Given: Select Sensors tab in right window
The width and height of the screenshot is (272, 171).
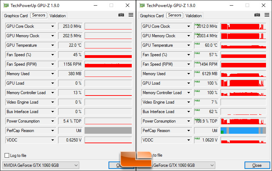Looking at the screenshot, I should click(x=175, y=15).
